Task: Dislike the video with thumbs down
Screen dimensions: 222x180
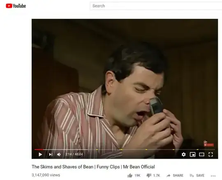Action: click(149, 175)
